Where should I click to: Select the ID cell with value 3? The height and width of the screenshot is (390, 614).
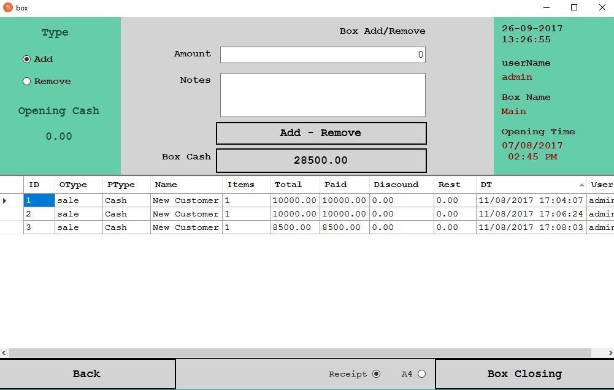[x=39, y=227]
